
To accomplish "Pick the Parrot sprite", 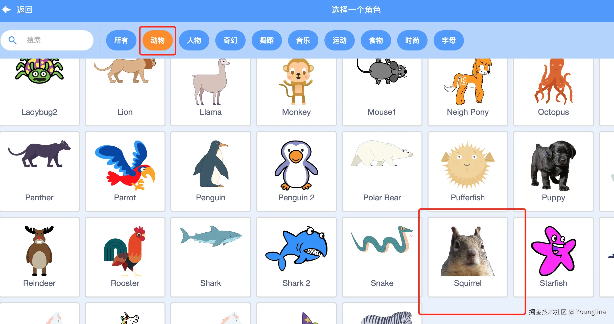I will [x=125, y=171].
